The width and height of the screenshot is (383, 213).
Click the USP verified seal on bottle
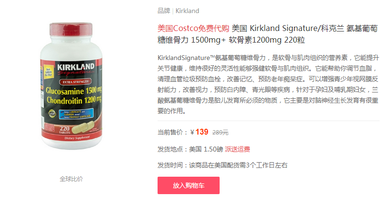tap(52, 114)
